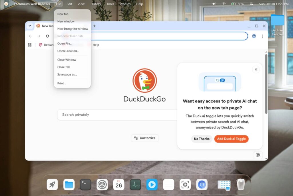Viewport: 293px width, 196px height.
Task: Open the History menu
Action: tap(96, 4)
